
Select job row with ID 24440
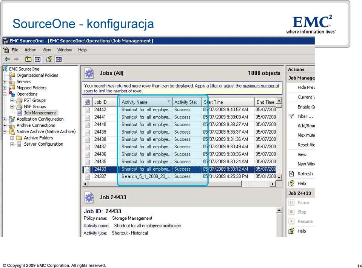(x=179, y=125)
